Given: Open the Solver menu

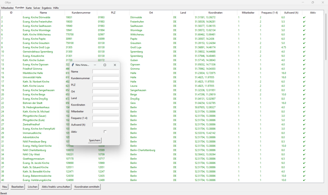Looking at the screenshot, I should [37, 8].
